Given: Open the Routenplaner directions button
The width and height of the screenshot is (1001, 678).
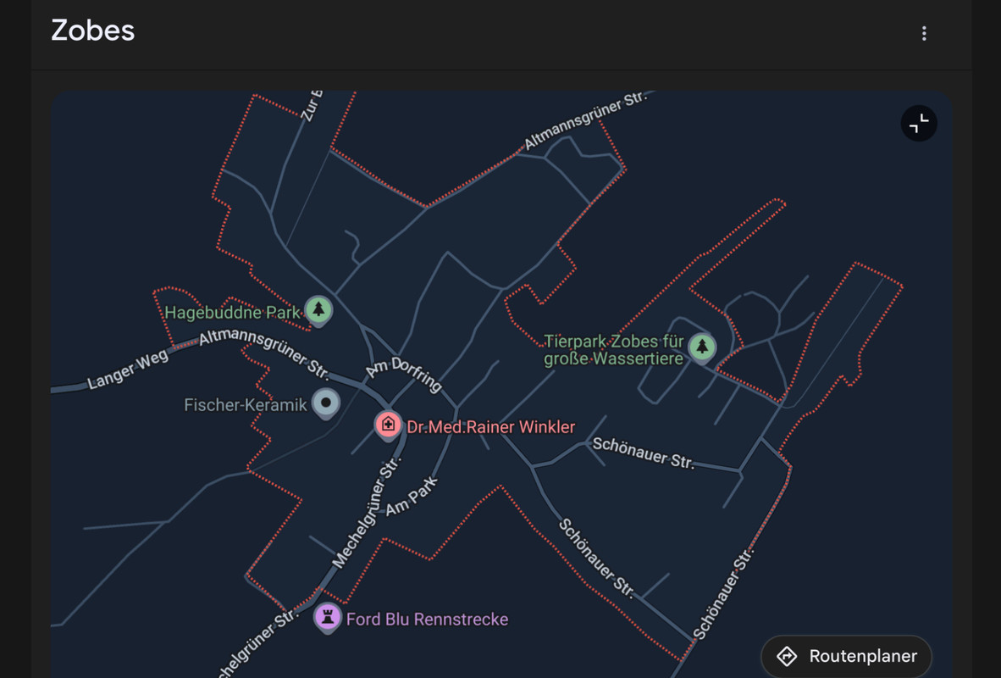Looking at the screenshot, I should click(x=846, y=656).
